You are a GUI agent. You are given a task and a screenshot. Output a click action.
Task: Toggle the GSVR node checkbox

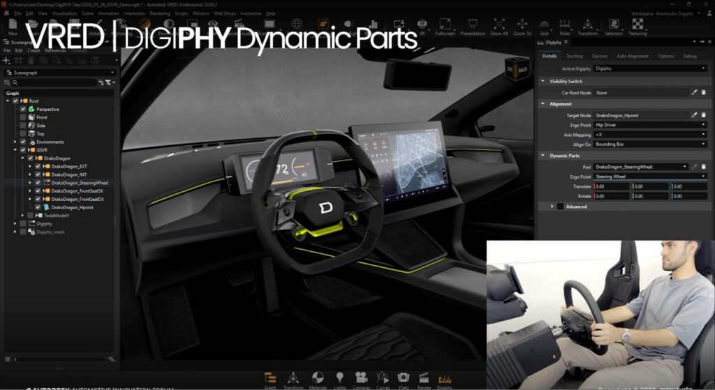click(23, 150)
